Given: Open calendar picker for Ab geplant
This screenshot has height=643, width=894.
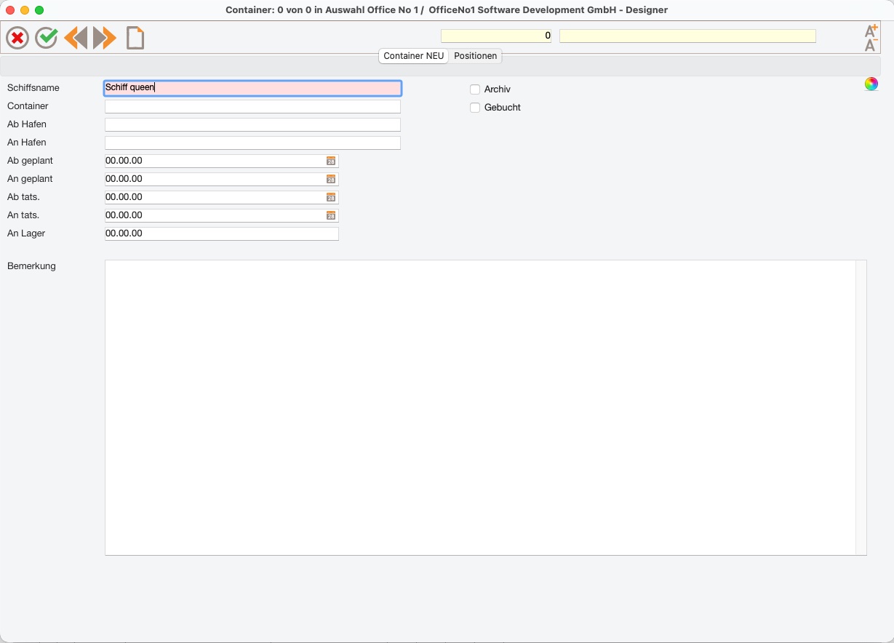Looking at the screenshot, I should [x=331, y=161].
